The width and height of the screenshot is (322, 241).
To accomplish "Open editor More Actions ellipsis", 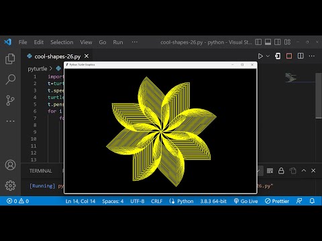I will (x=312, y=56).
